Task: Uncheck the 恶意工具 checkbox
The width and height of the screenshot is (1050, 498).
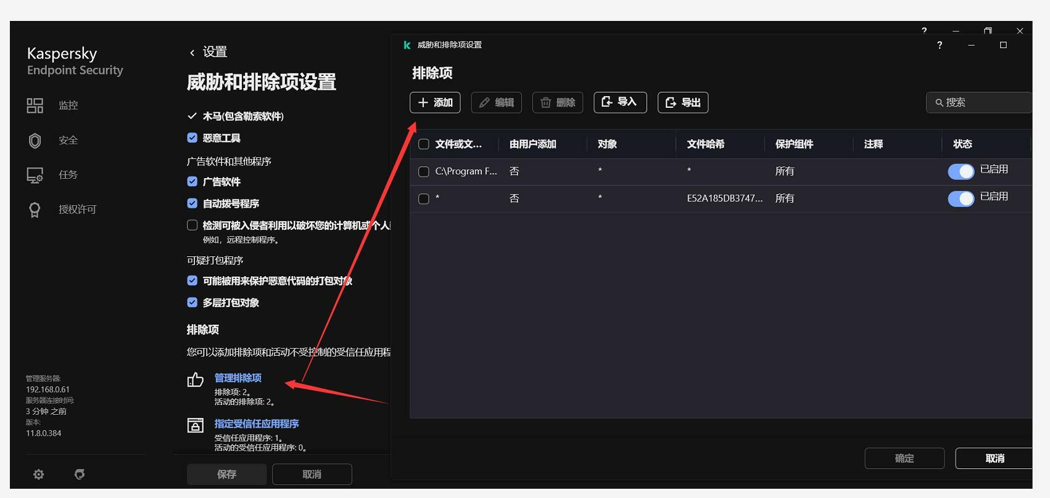Action: [192, 137]
